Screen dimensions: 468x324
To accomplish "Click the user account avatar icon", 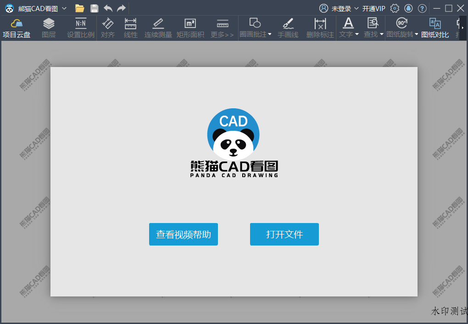I will point(323,8).
